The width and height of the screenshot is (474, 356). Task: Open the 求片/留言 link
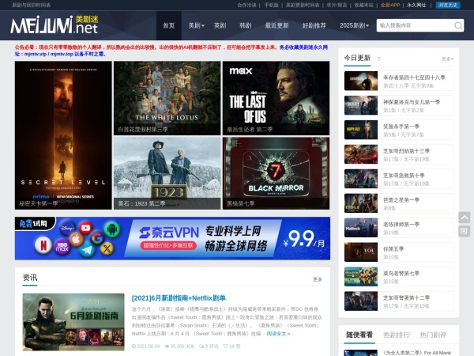[337, 6]
